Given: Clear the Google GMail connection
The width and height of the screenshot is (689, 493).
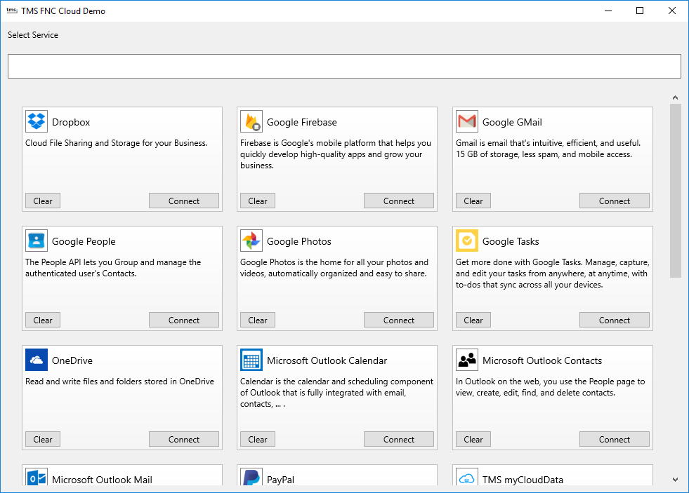Looking at the screenshot, I should (x=473, y=201).
